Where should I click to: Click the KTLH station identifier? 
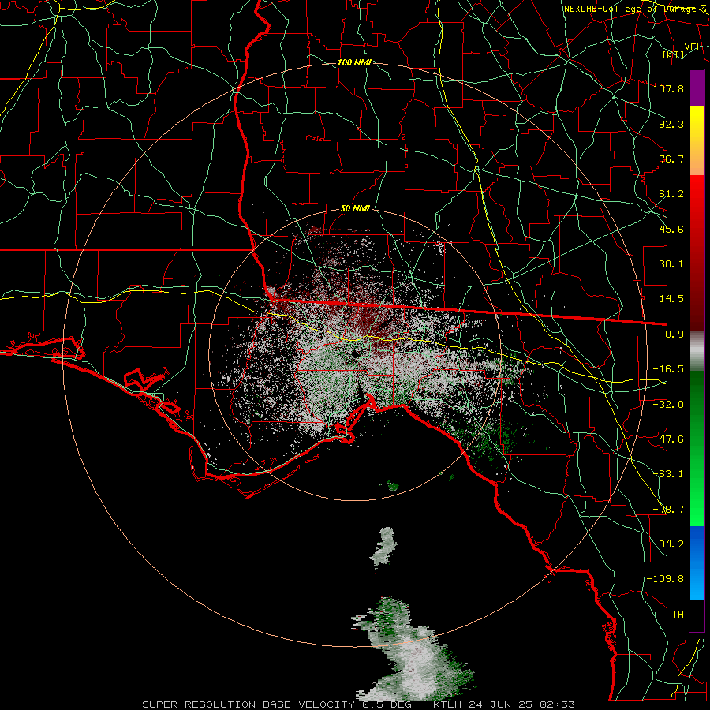(448, 704)
